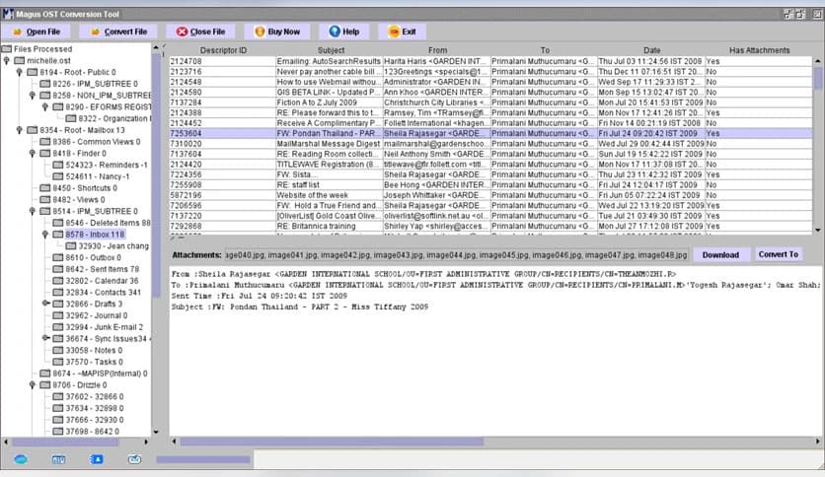Select the 37570 - Tasks folder
The image size is (825, 477).
point(94,362)
